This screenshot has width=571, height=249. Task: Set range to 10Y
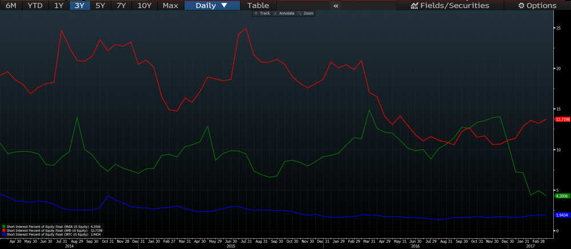pos(144,6)
